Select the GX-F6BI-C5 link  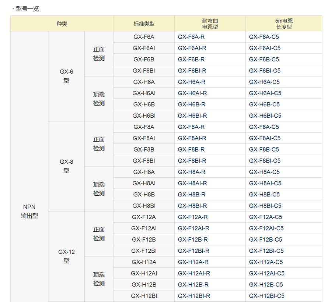(265, 71)
